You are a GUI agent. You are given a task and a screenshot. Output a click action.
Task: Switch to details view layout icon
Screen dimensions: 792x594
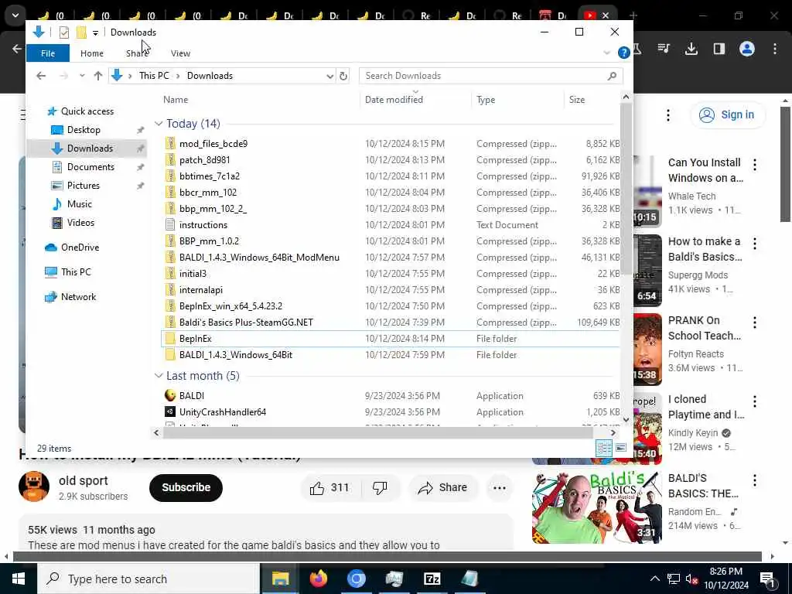[604, 448]
